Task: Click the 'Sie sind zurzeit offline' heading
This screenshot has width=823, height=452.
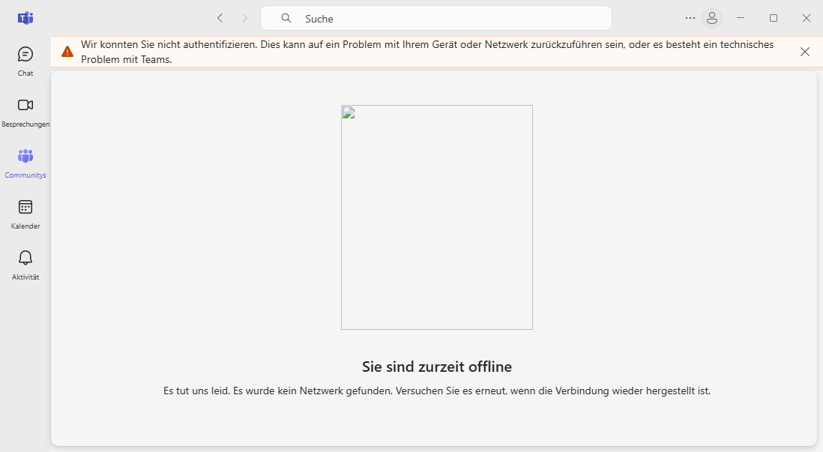Action: pyautogui.click(x=437, y=367)
